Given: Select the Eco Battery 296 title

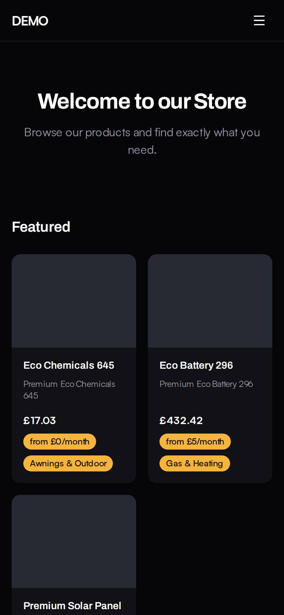Looking at the screenshot, I should [196, 365].
